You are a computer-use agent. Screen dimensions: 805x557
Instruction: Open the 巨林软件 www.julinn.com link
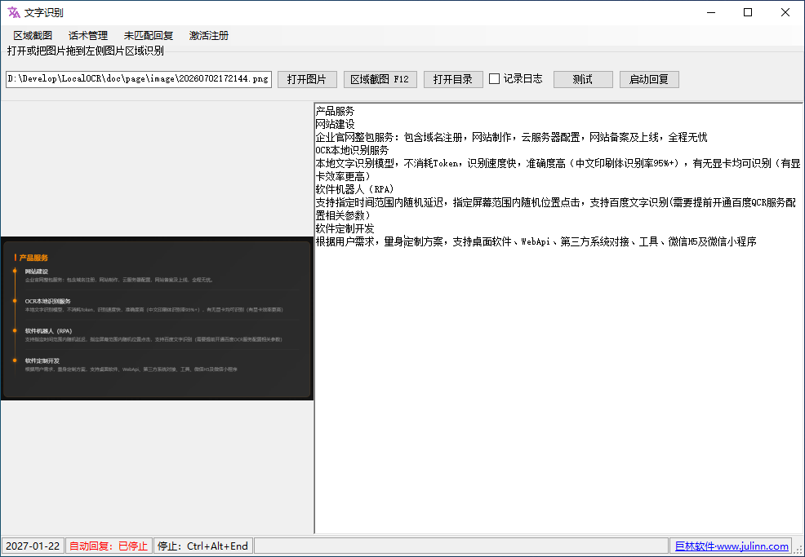[731, 546]
